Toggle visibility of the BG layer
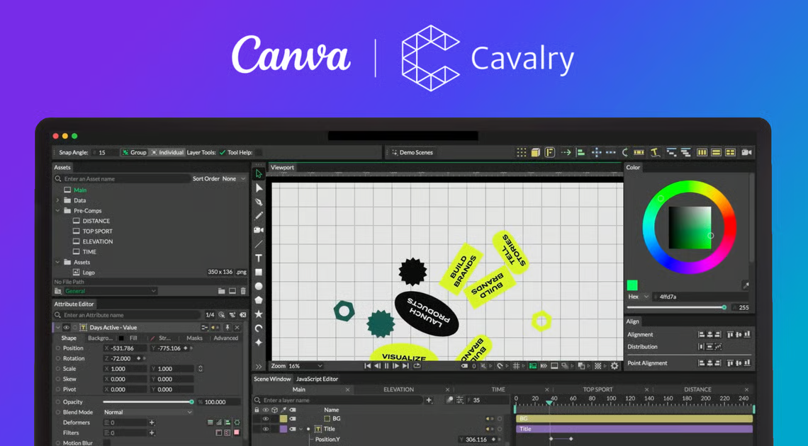The height and width of the screenshot is (446, 808). pos(266,418)
